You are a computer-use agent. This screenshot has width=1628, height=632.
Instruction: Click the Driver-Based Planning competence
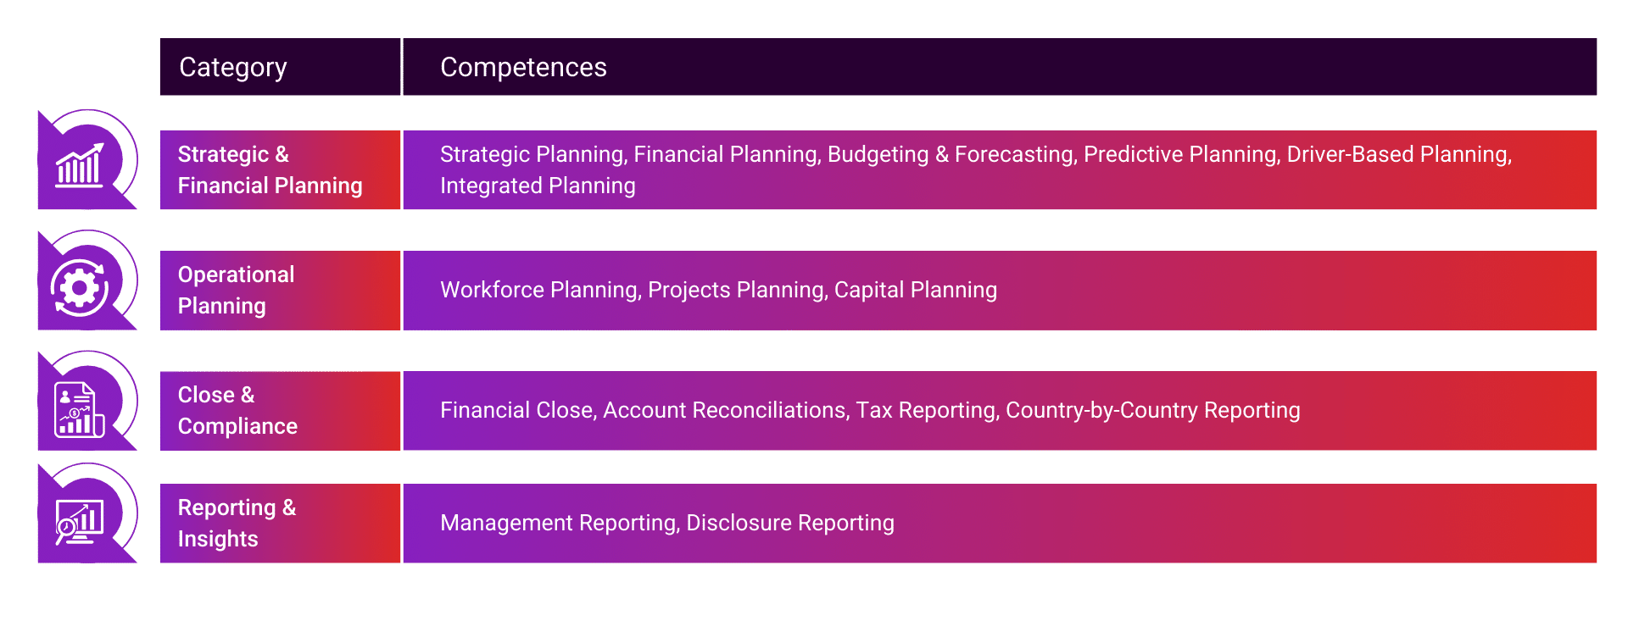[x=1398, y=154]
